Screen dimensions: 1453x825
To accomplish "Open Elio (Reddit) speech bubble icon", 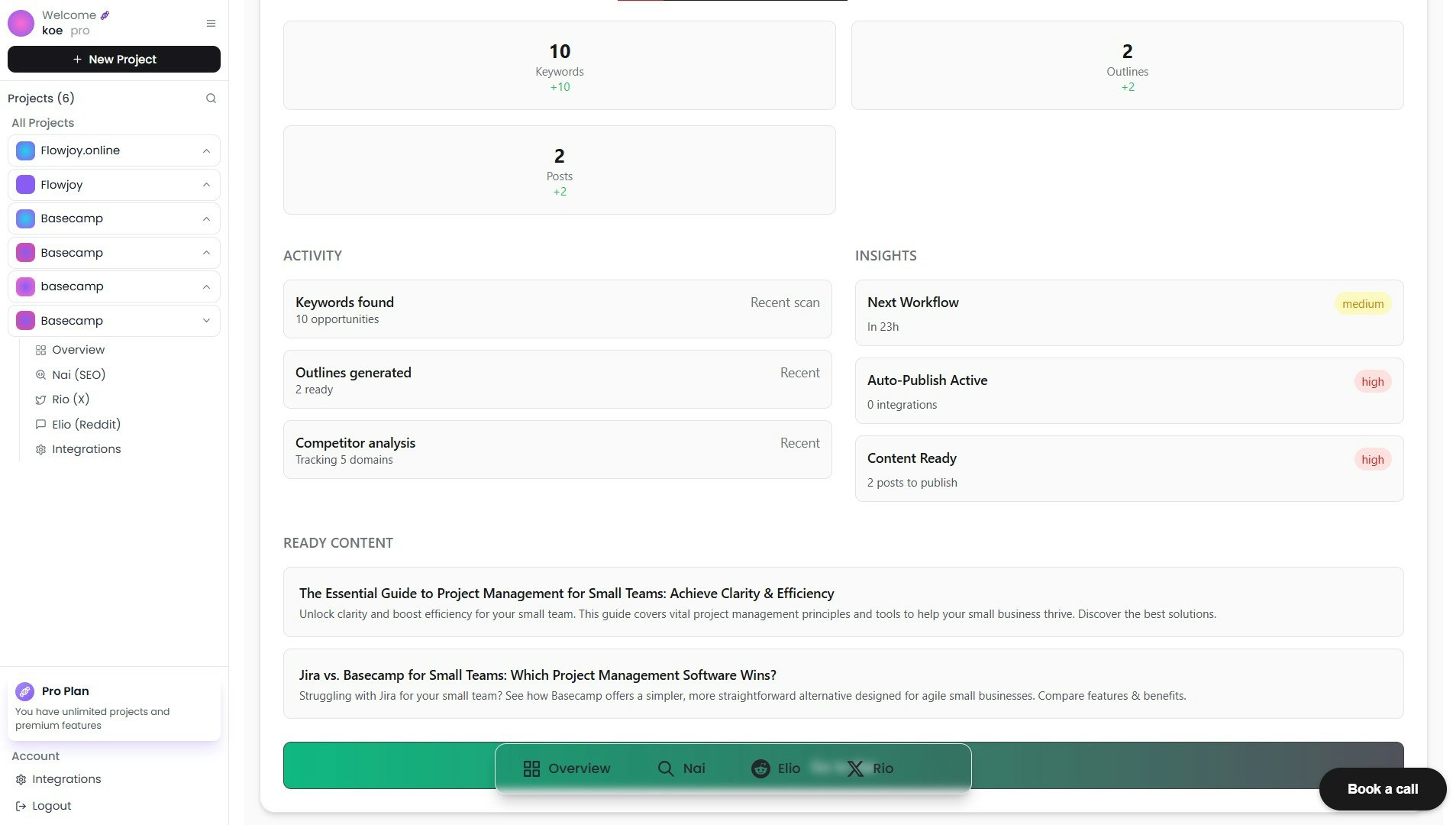I will click(40, 424).
